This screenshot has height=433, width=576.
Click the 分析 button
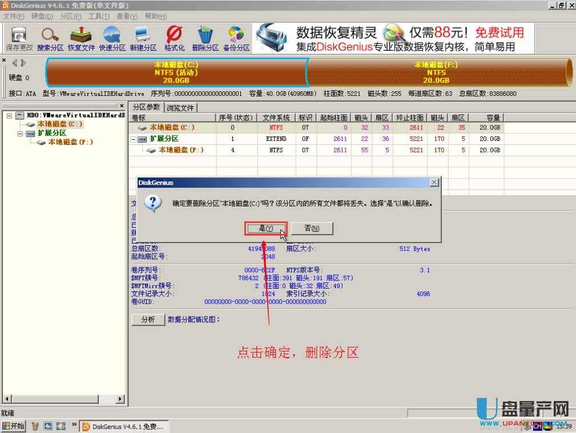(148, 319)
